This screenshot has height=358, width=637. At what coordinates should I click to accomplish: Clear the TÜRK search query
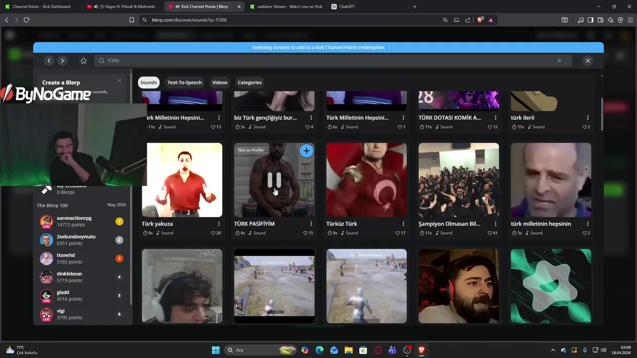point(559,61)
